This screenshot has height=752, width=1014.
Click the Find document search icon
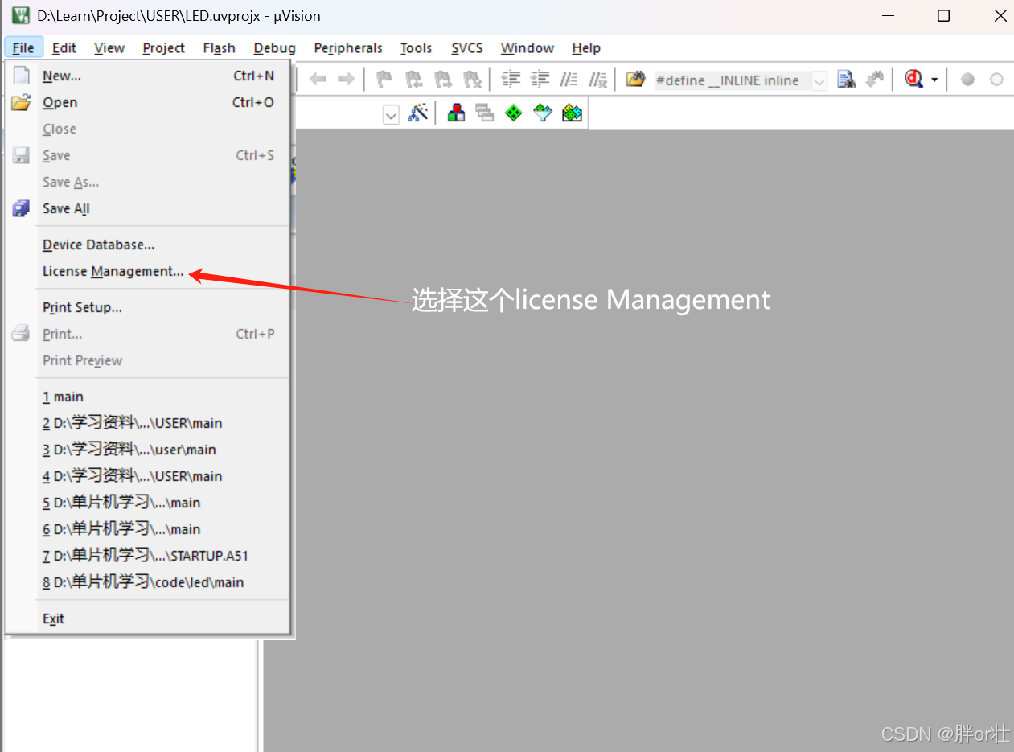click(846, 79)
